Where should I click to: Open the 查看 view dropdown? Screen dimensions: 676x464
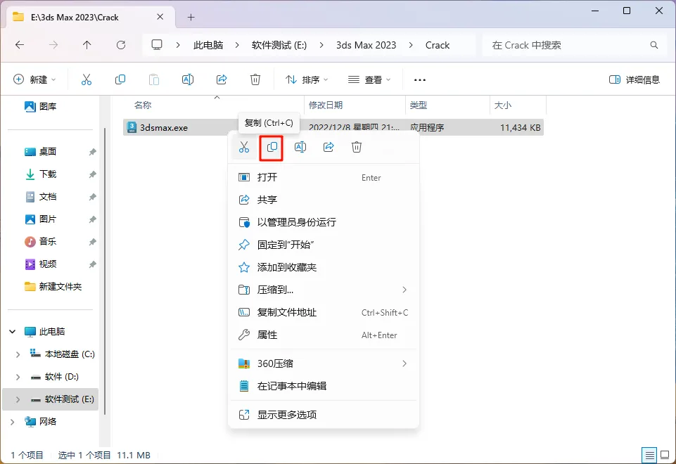coord(369,79)
